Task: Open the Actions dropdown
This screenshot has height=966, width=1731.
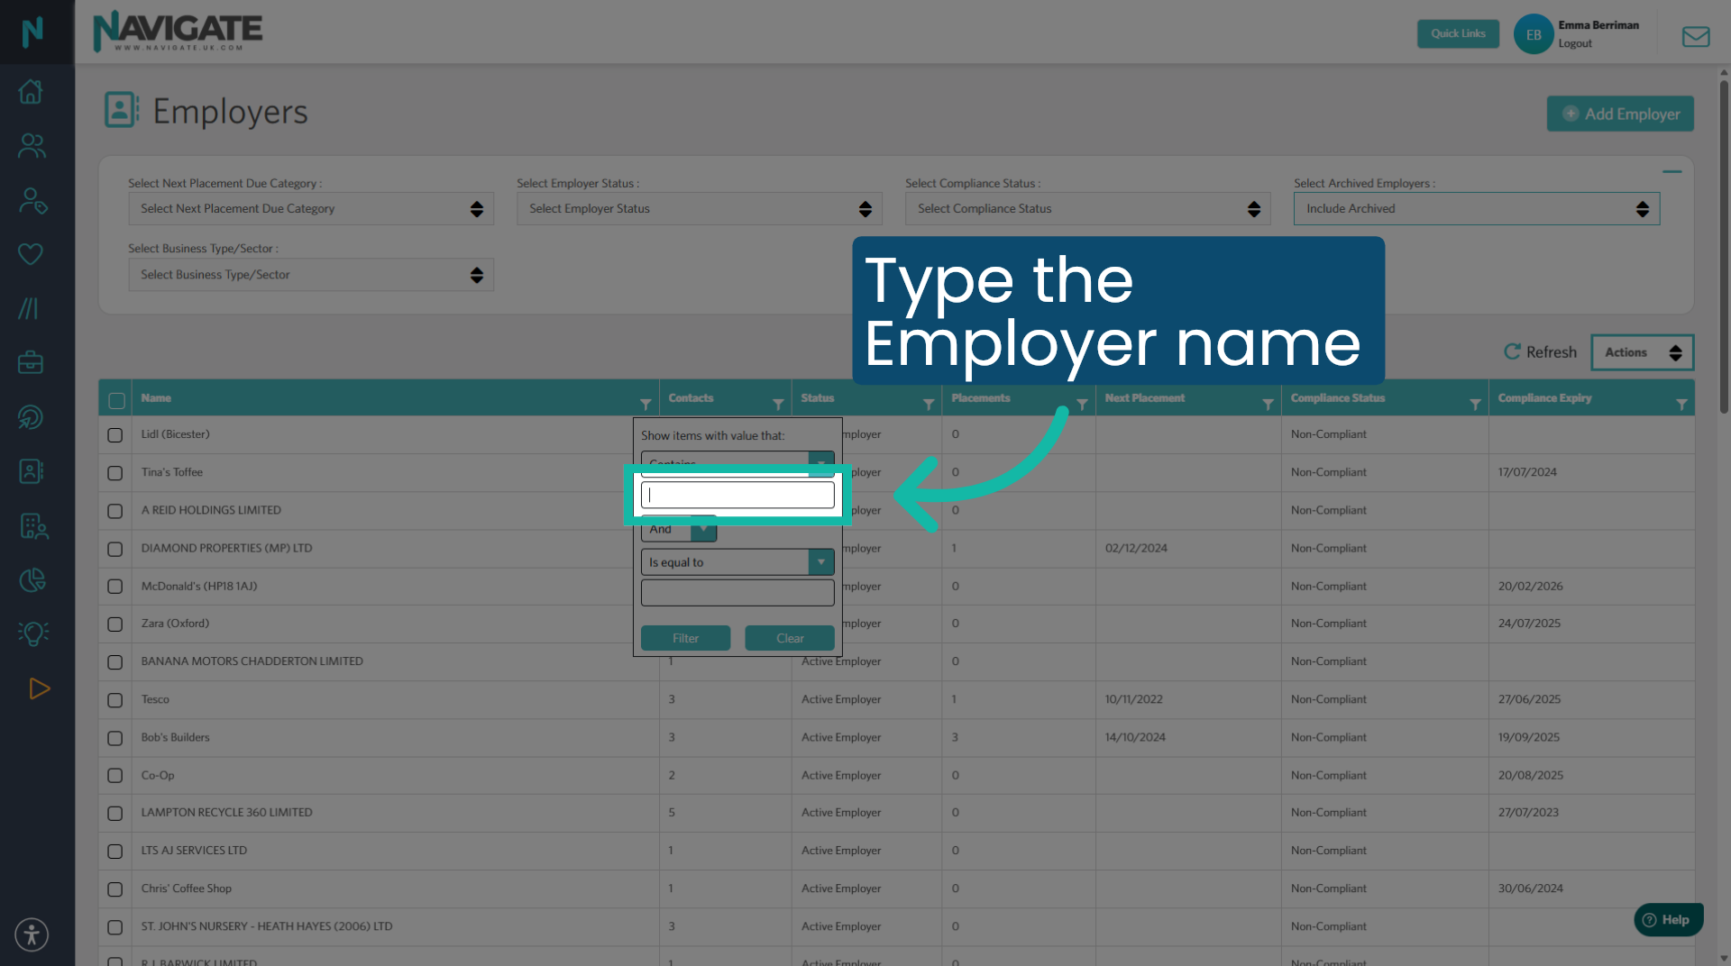Action: [1641, 352]
